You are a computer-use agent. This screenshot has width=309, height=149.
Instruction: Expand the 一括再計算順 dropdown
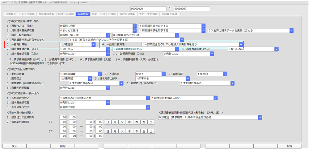[x=77, y=44]
